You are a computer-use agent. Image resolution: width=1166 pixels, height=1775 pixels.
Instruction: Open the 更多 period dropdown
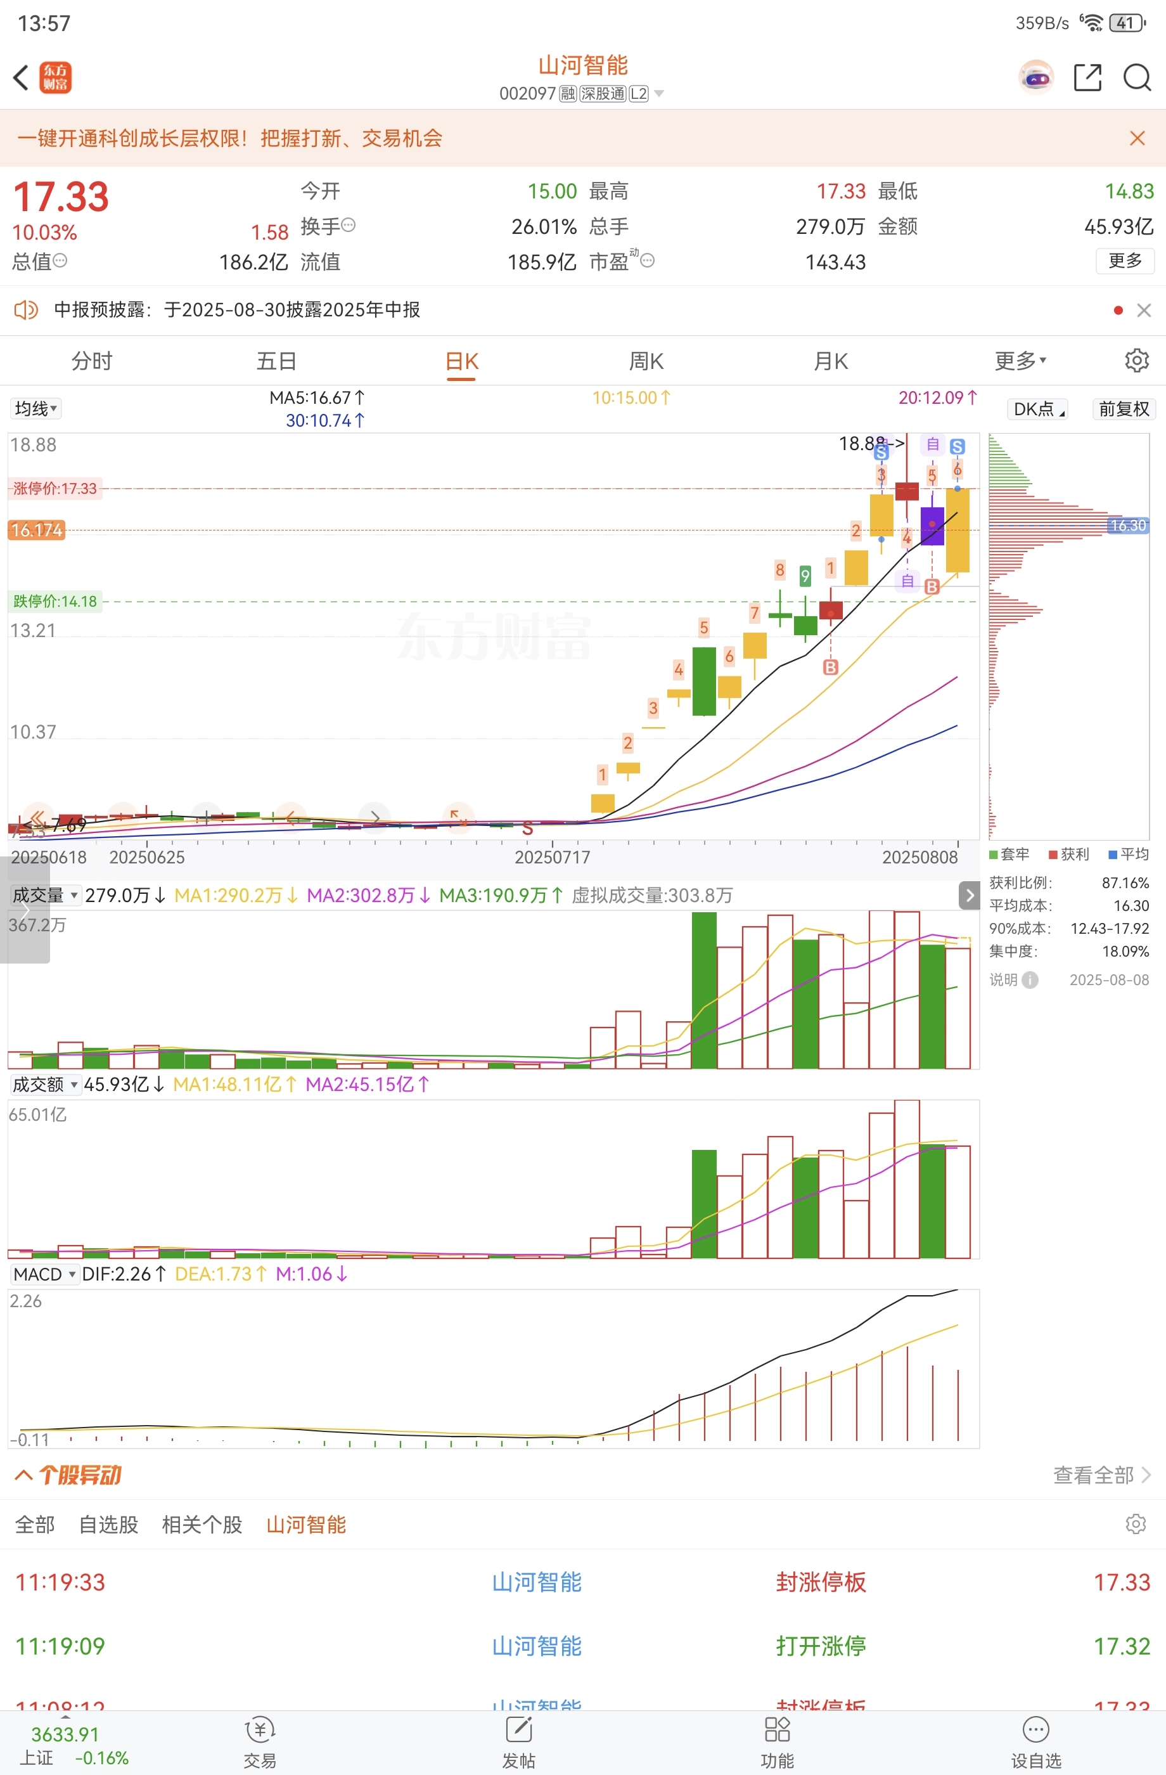pos(1021,361)
